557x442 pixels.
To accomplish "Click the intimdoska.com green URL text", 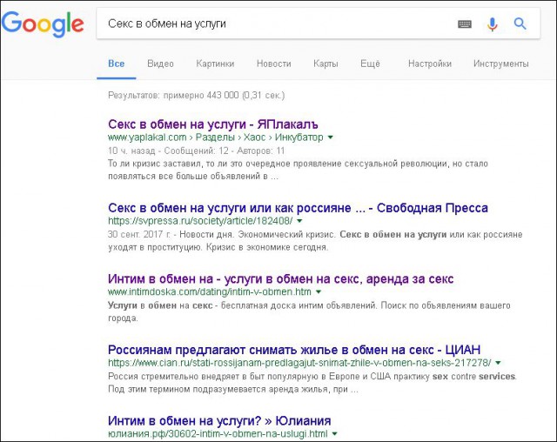I will (210, 291).
